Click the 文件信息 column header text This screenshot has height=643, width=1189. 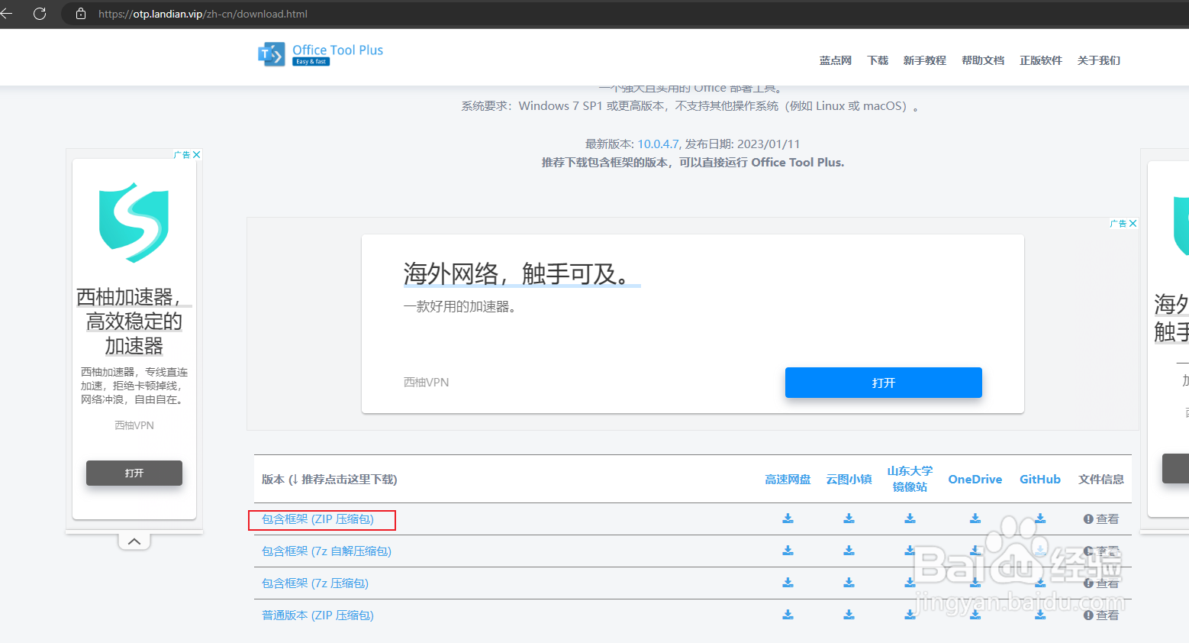pos(1101,480)
